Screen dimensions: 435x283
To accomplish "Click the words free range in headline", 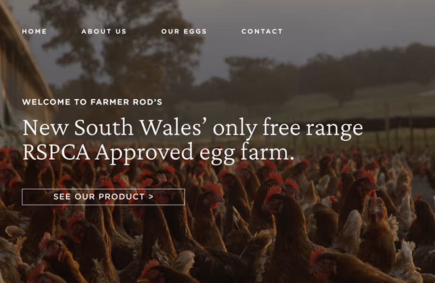I will 313,128.
